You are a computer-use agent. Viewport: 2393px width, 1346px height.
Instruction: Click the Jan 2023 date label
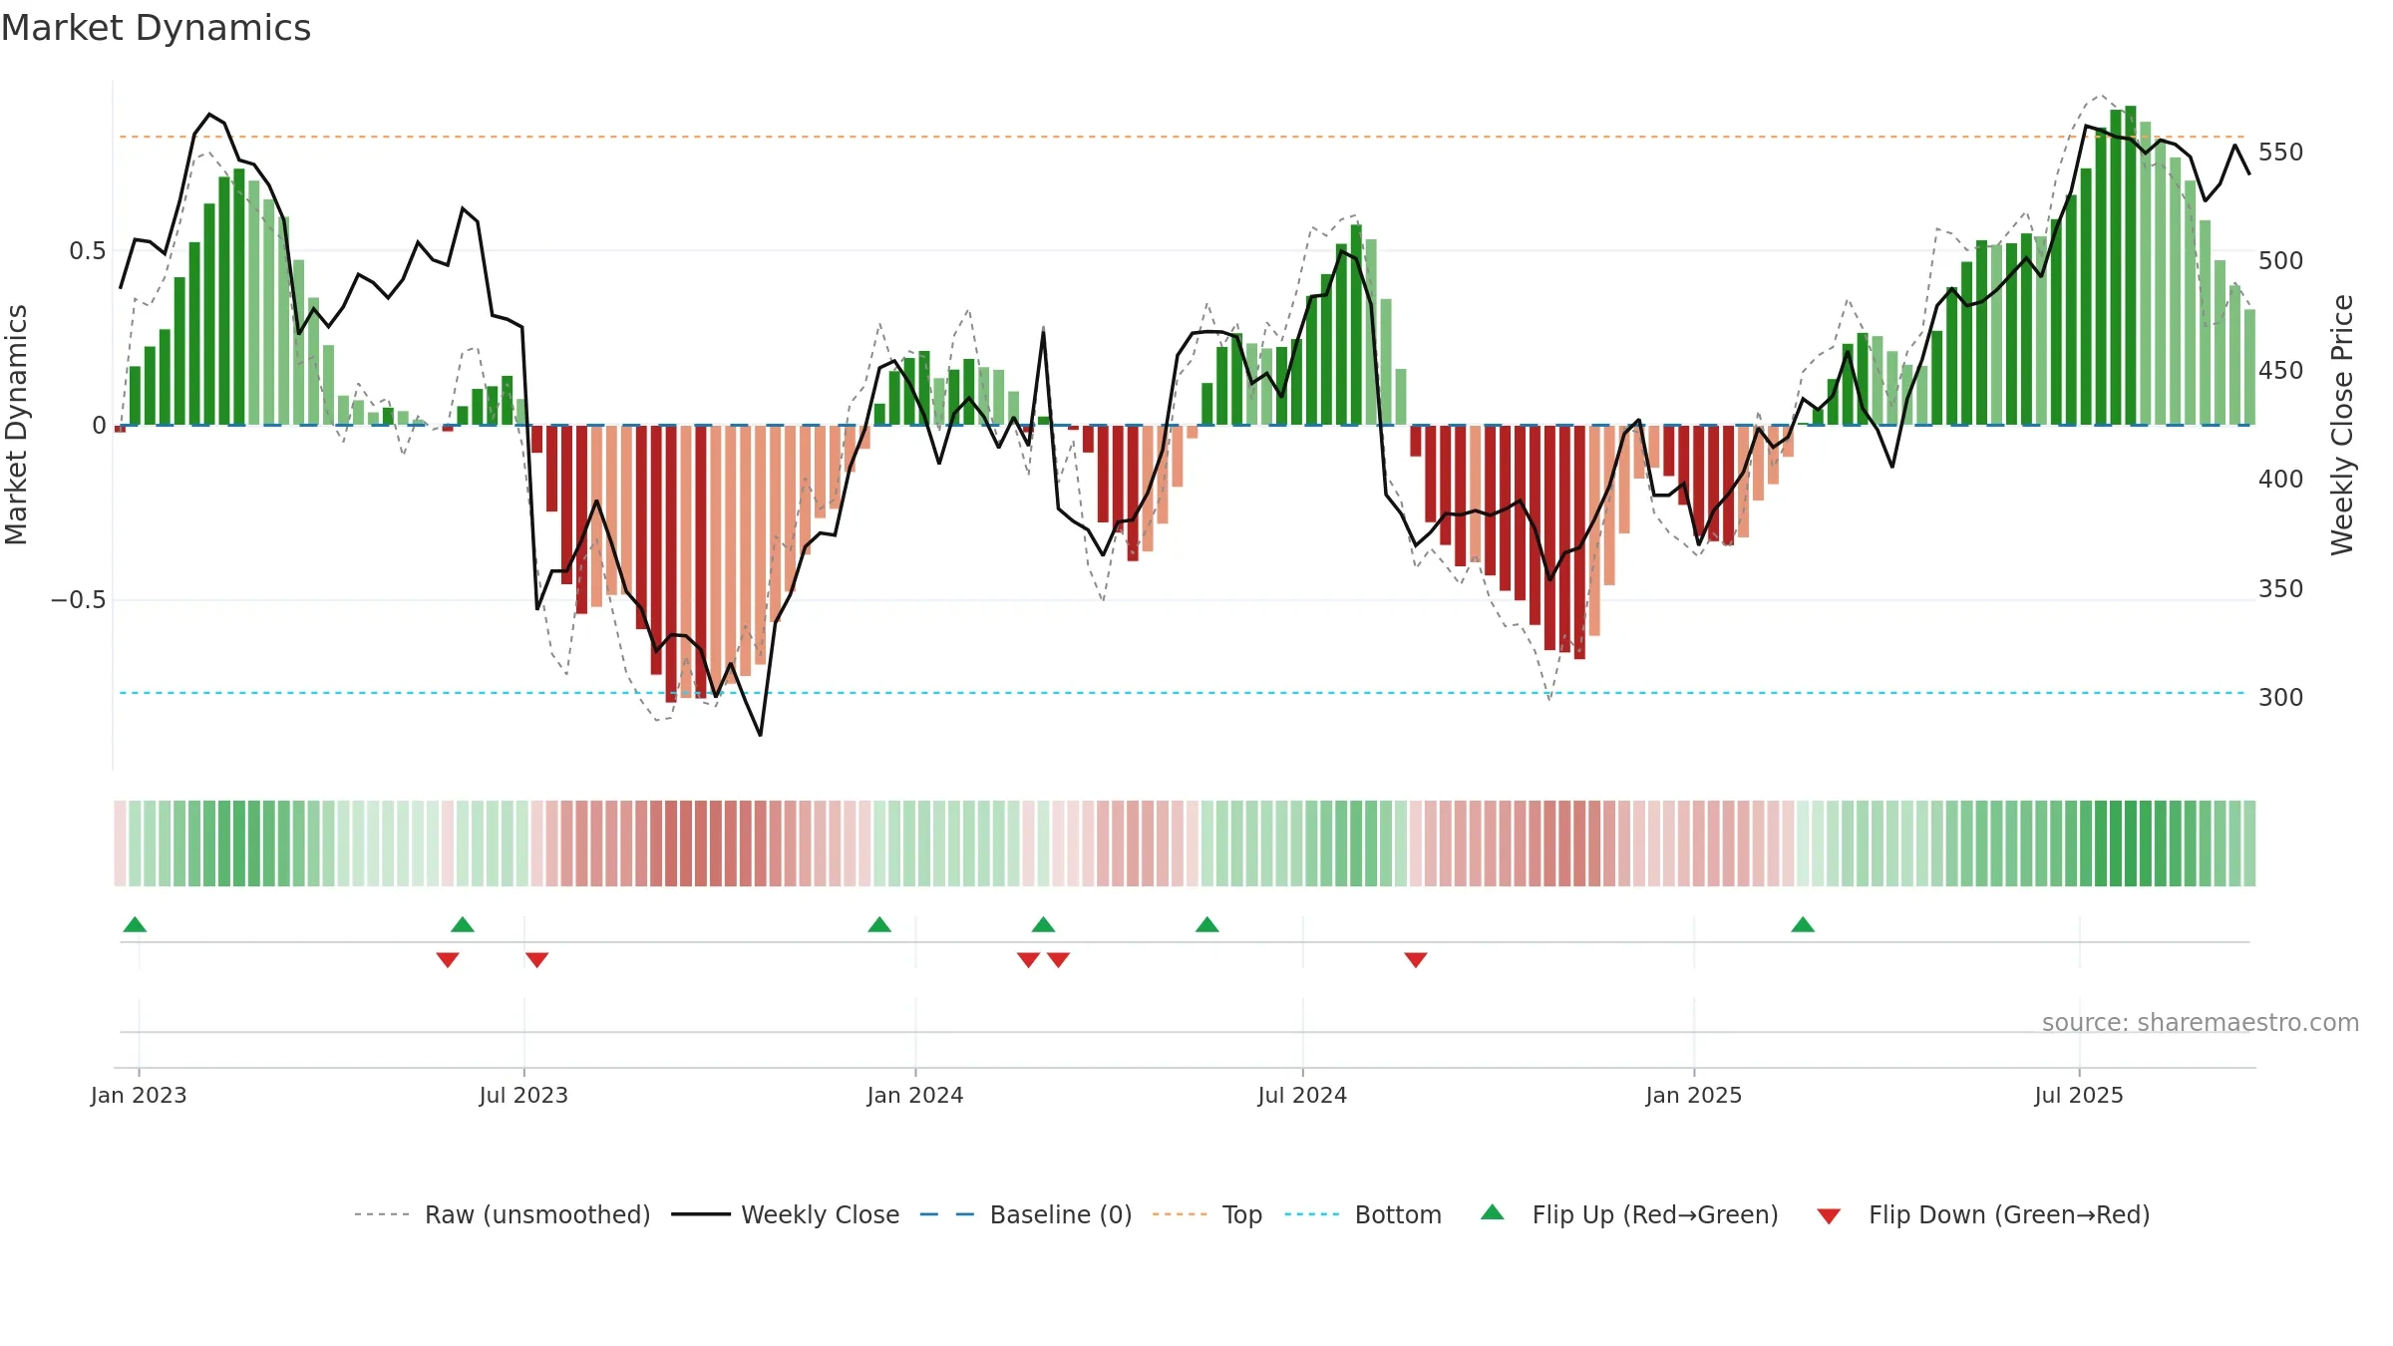point(139,1095)
